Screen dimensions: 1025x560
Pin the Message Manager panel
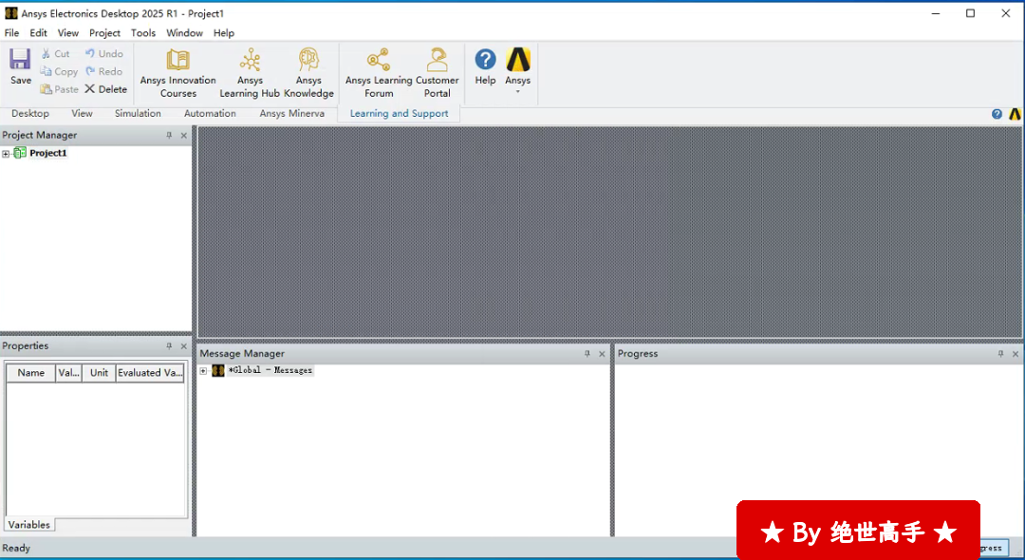[x=587, y=353]
